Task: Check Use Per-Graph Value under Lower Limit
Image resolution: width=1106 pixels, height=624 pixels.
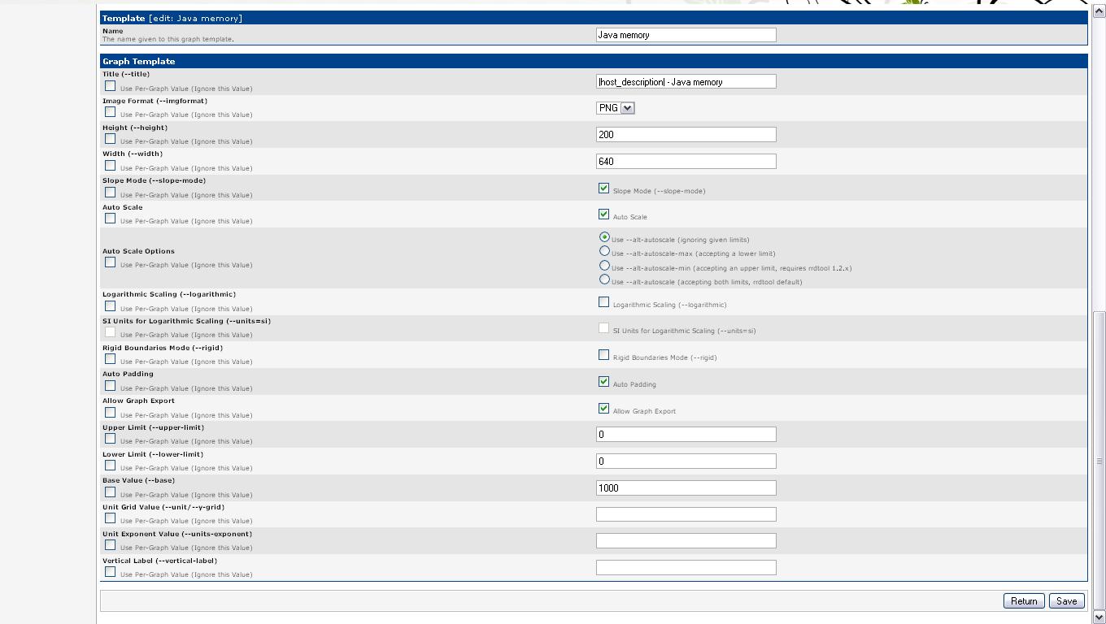Action: point(110,466)
